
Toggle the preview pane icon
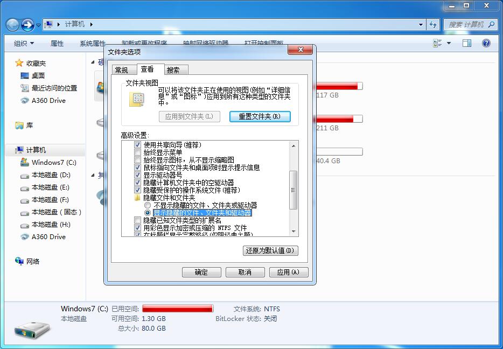(466, 43)
